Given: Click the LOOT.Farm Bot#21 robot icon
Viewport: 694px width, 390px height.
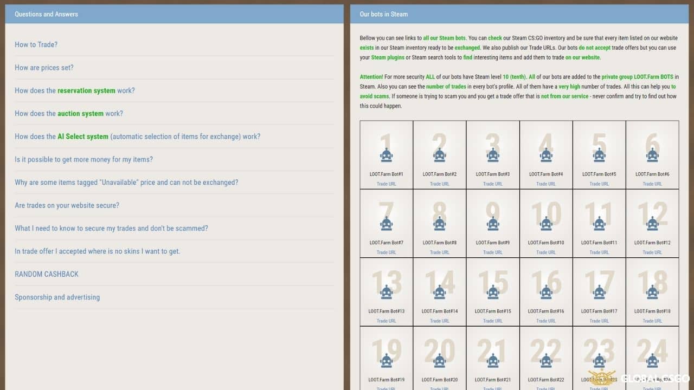Looking at the screenshot, I should (492, 361).
